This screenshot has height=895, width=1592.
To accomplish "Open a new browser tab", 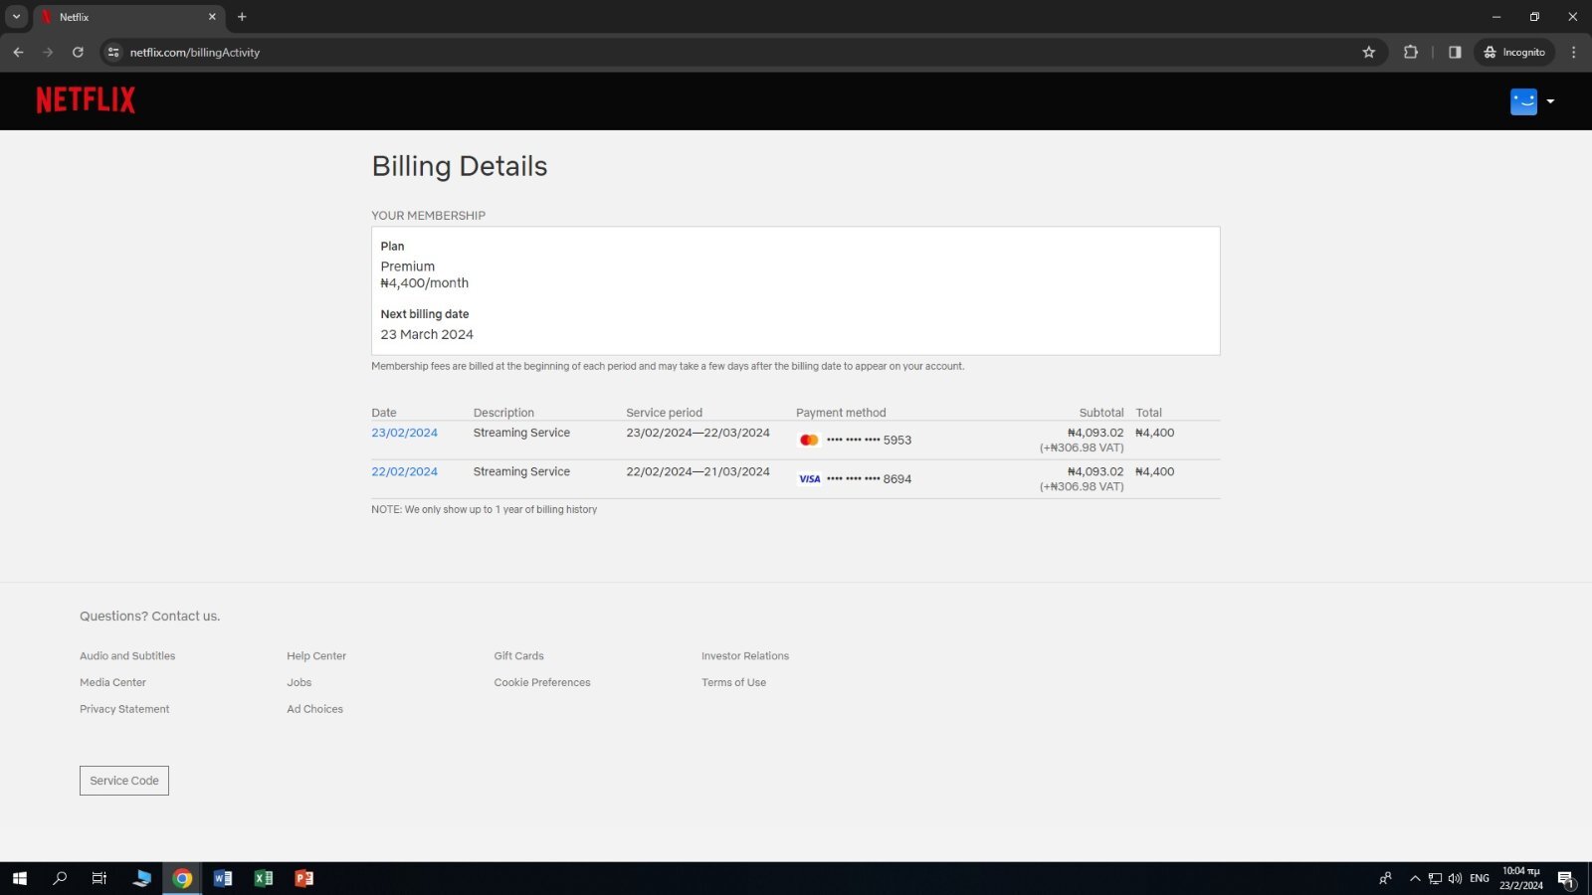I will (x=242, y=17).
